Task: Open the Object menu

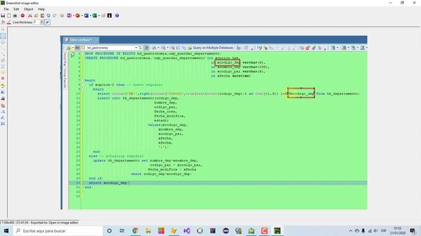Action: (x=28, y=9)
